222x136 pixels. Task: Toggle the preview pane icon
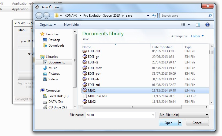click(x=198, y=25)
